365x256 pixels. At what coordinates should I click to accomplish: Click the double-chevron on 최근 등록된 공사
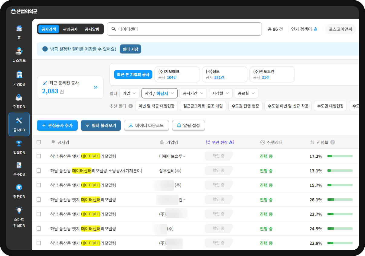[x=96, y=87]
